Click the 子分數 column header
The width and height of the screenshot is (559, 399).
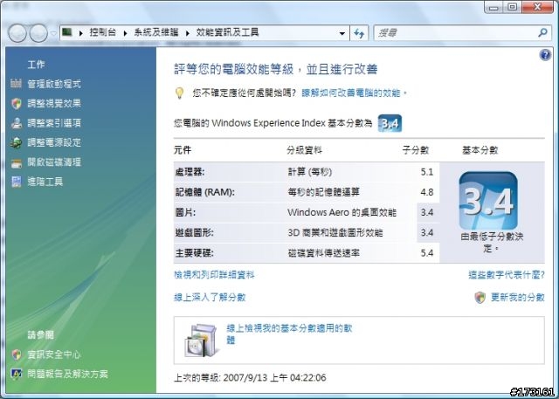click(x=416, y=150)
